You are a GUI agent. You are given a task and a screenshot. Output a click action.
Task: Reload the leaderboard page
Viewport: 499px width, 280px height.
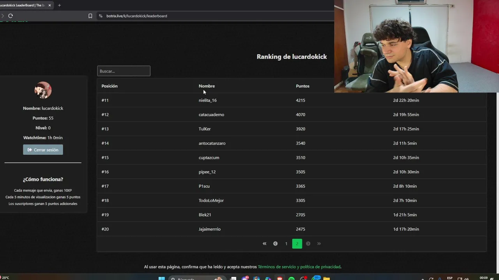11,16
